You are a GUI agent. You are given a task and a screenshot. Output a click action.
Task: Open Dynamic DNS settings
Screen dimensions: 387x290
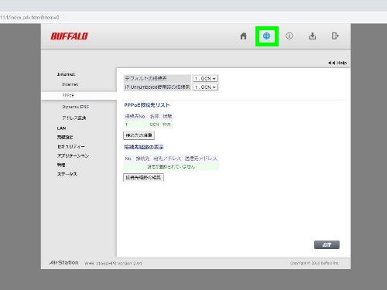click(x=75, y=107)
